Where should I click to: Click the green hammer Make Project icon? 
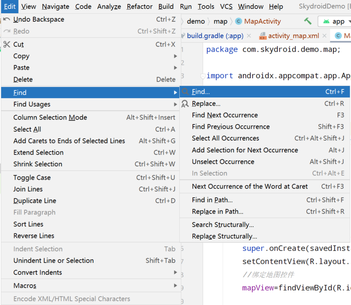pos(308,21)
